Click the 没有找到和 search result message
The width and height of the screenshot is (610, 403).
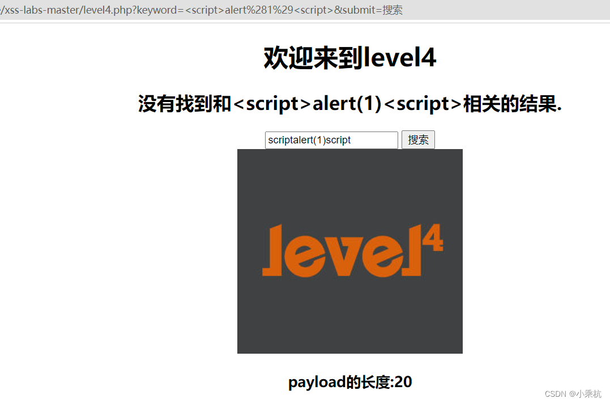click(x=349, y=104)
